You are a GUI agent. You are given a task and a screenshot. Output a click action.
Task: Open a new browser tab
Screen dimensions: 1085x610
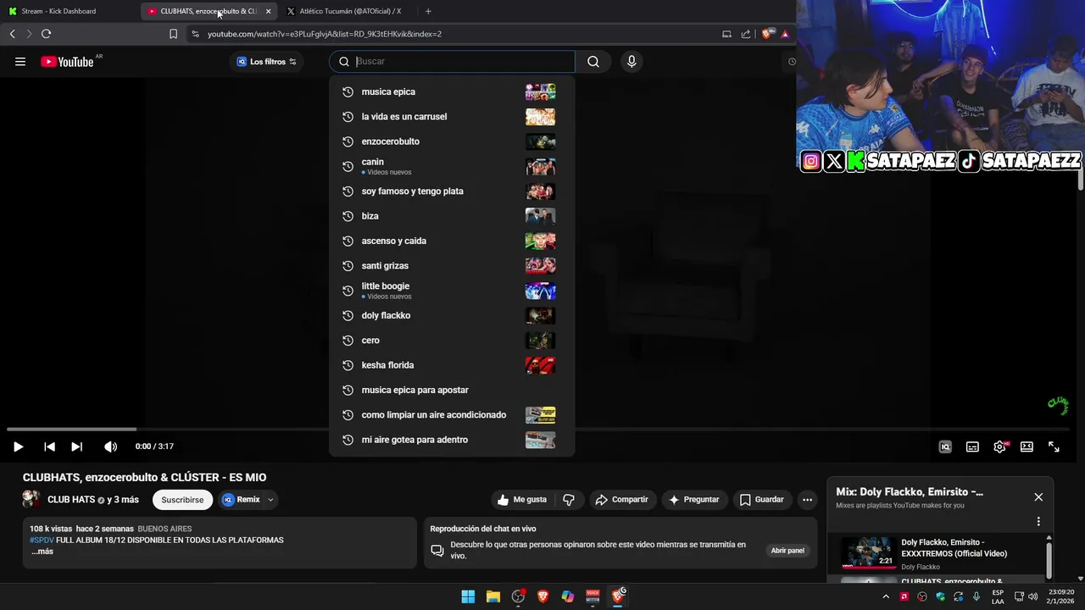427,11
